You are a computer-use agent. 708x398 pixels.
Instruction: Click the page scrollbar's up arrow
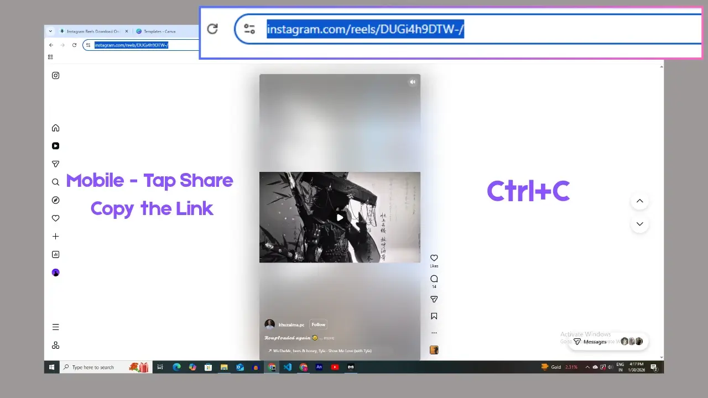click(662, 67)
